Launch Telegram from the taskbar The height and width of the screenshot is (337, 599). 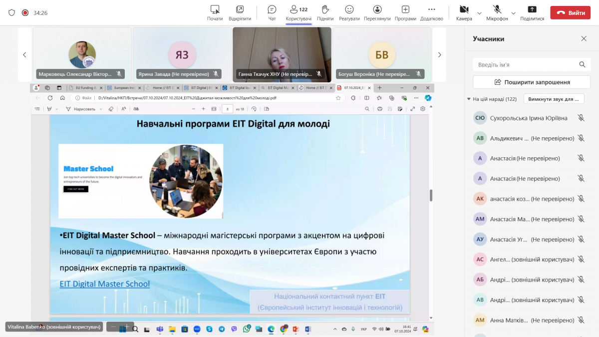coord(222,330)
